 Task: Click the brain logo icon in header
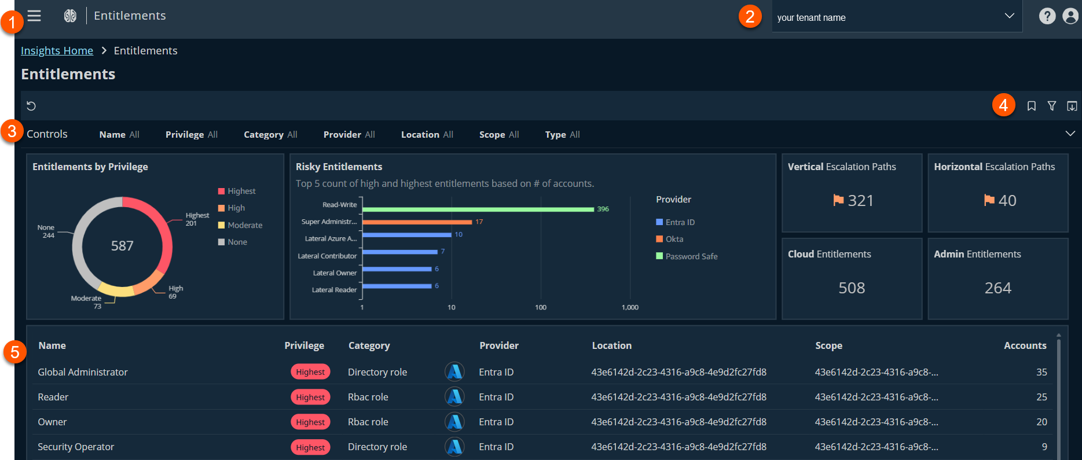click(70, 16)
